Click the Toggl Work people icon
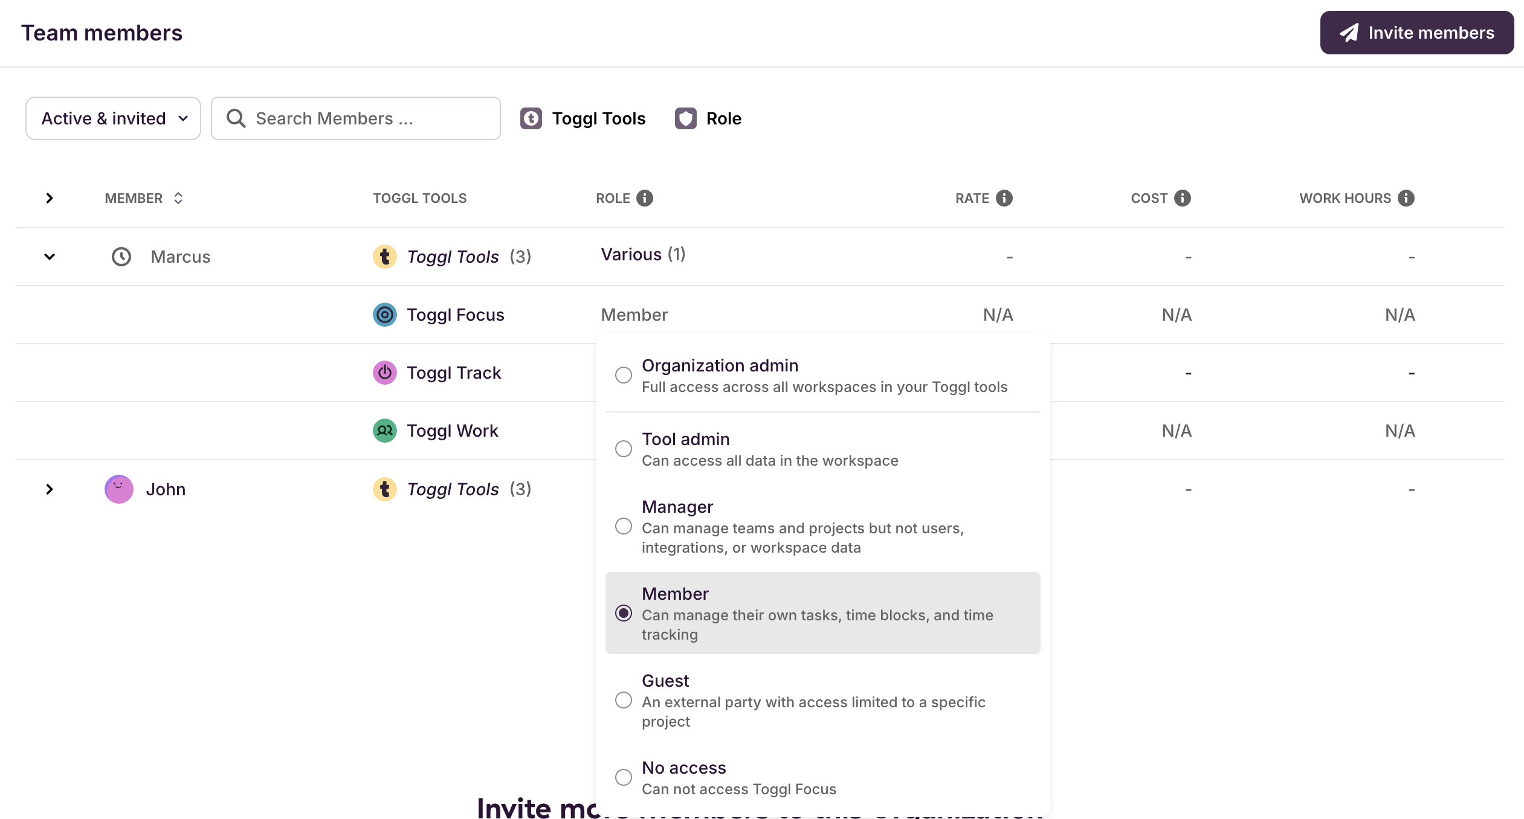Screen dimensions: 1524x819 (x=384, y=431)
